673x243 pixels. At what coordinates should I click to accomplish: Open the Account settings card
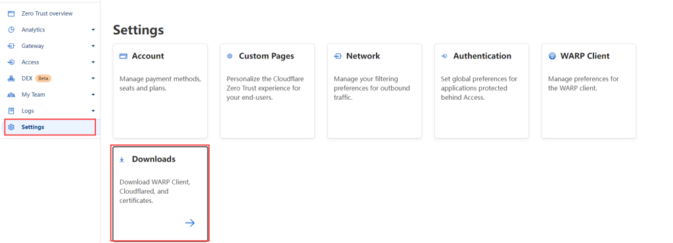[x=160, y=91]
